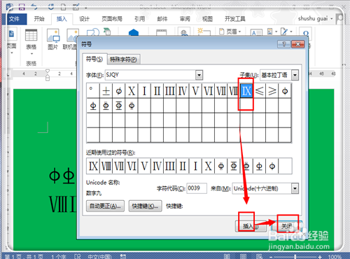This screenshot has height=259, width=350.
Task: Expand the Signature Line dropdown arrow
Action: pyautogui.click(x=291, y=31)
